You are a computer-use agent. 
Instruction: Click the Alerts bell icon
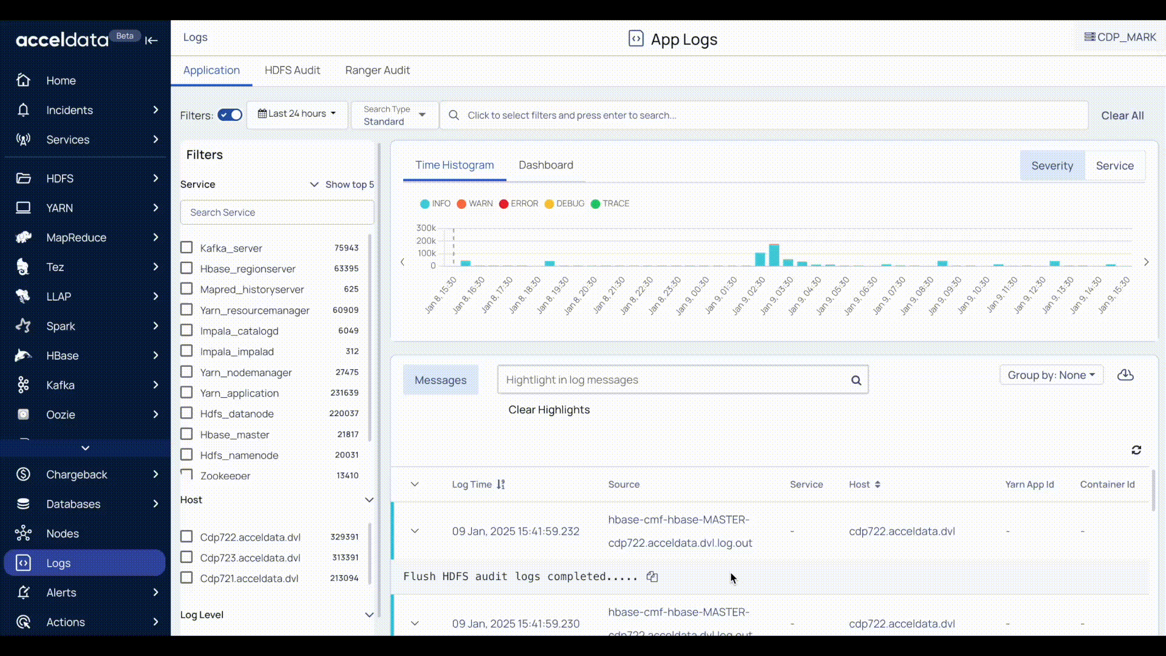pyautogui.click(x=23, y=592)
